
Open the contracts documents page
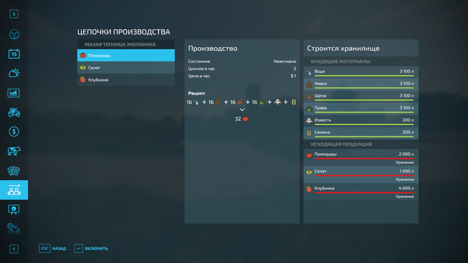[14, 171]
